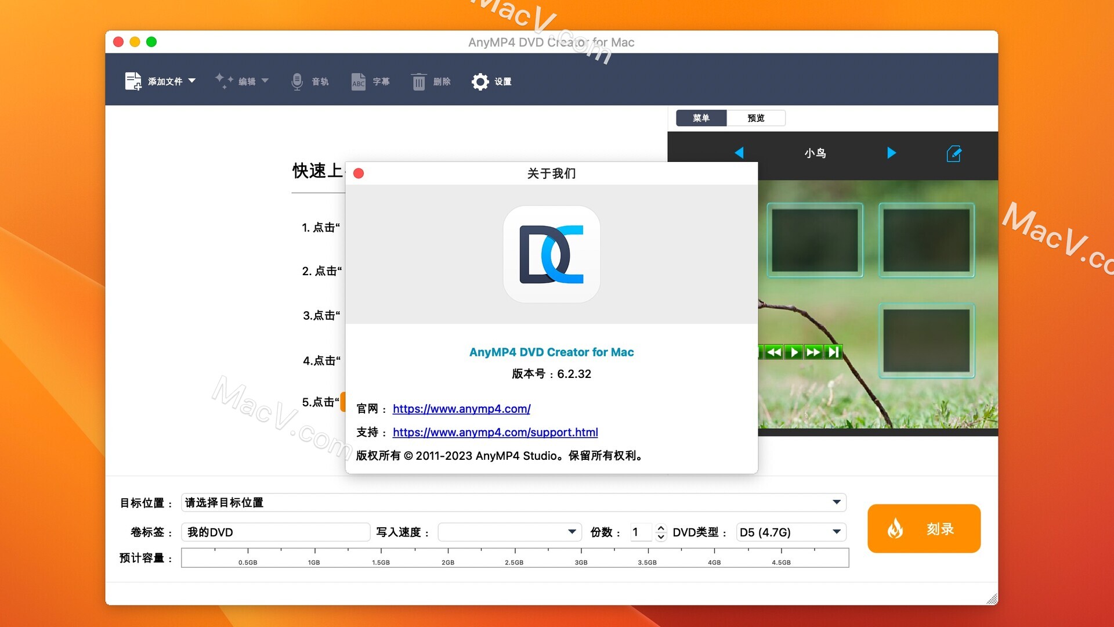Click the play button in menu preview
The height and width of the screenshot is (627, 1114).
pyautogui.click(x=794, y=352)
